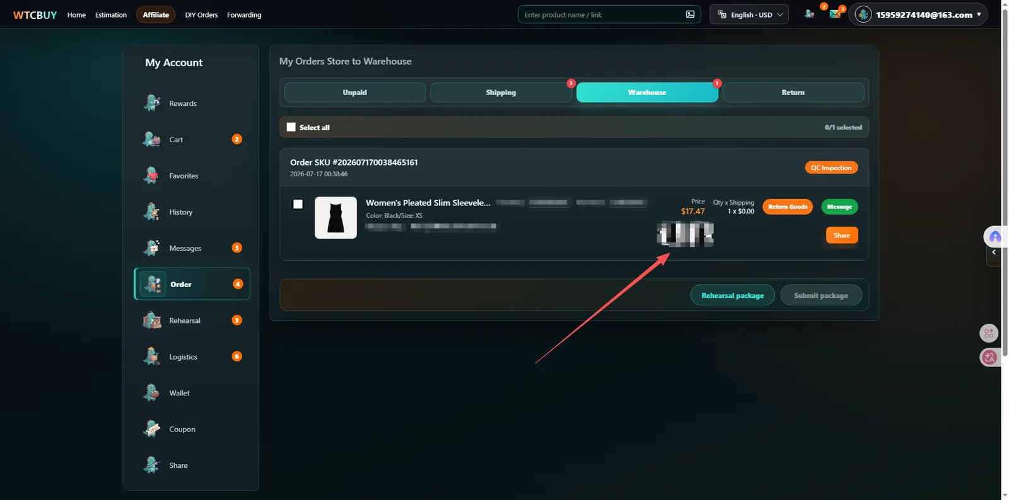Click the orange Share button
This screenshot has height=500, width=1009.
842,236
